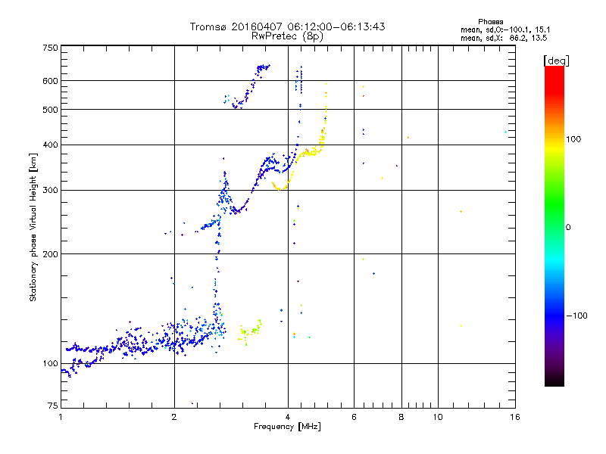Click the y-axis tick label '400'

pyautogui.click(x=50, y=145)
